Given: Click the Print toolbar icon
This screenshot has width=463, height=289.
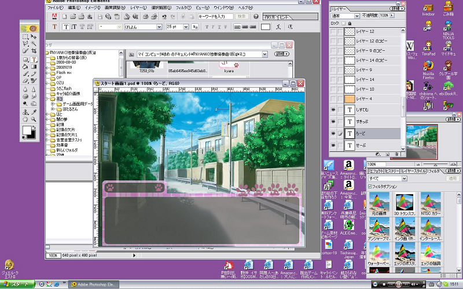Looking at the screenshot, I should [145, 17].
